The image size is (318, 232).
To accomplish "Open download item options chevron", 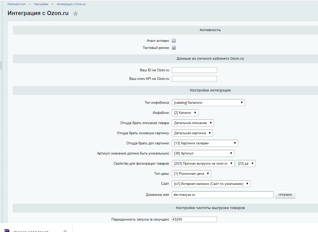I will pyautogui.click(x=65, y=231).
